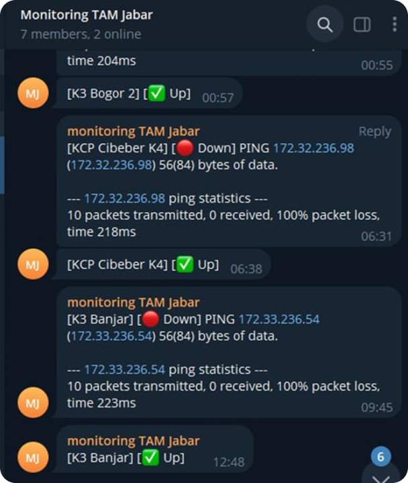The width and height of the screenshot is (408, 483).
Task: Click Reply on the KCP Cibeber K4 Down message
Action: pos(374,131)
